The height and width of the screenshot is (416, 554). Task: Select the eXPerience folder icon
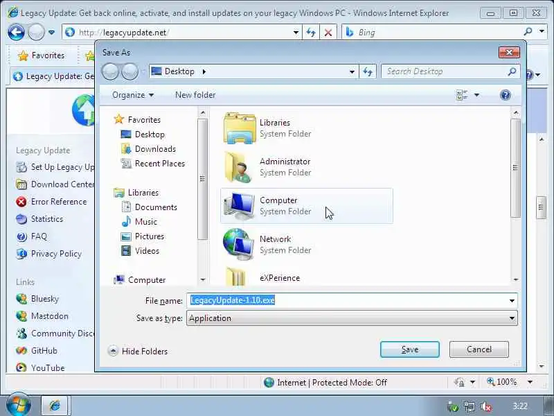point(236,277)
